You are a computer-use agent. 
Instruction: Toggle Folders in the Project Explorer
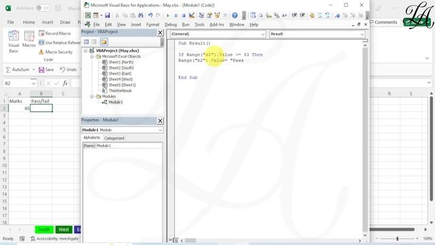click(104, 42)
